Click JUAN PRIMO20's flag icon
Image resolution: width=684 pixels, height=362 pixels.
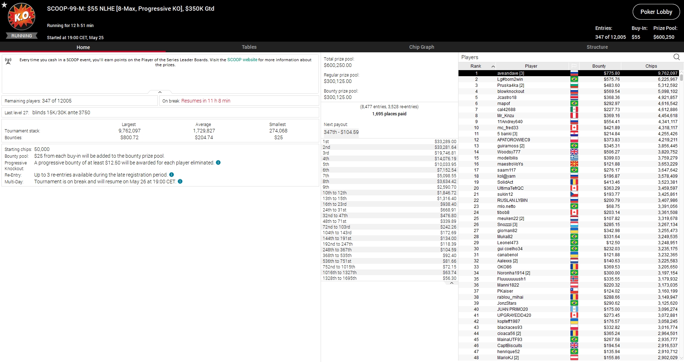tap(574, 309)
